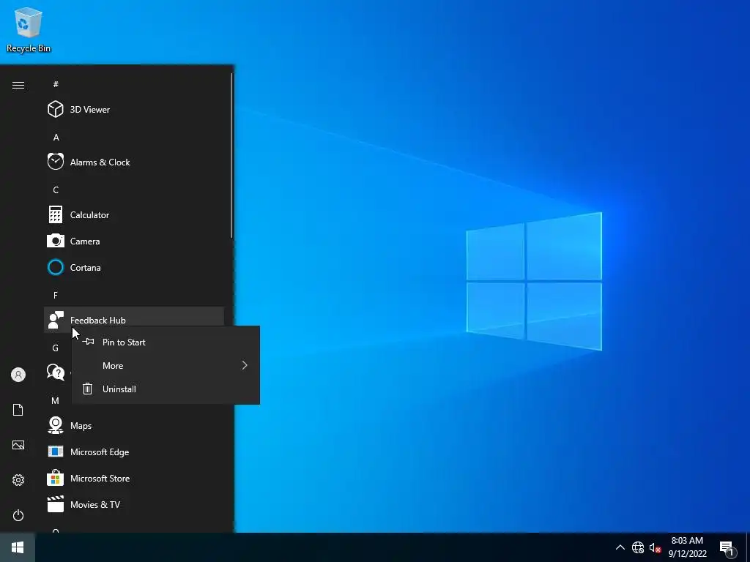Open the Microsoft Store icon
This screenshot has height=562, width=750.
pyautogui.click(x=56, y=478)
